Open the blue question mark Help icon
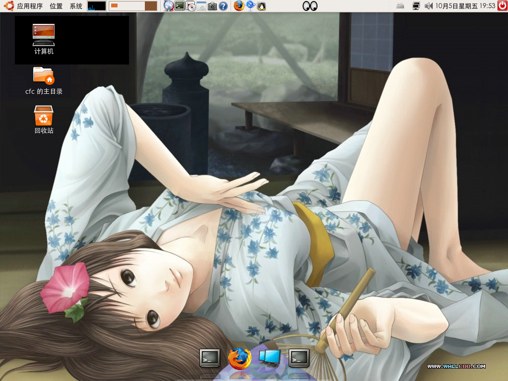 click(223, 6)
